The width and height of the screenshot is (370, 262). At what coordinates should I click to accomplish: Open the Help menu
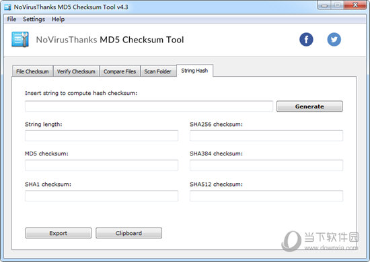pos(58,19)
